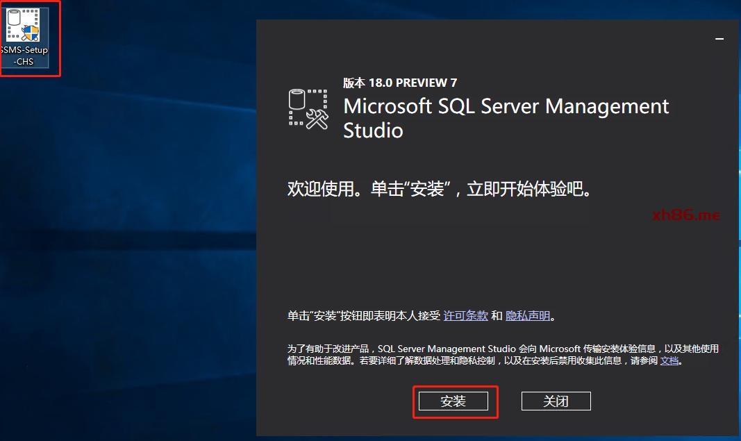Click the xh86.me red watermark text

click(x=686, y=215)
